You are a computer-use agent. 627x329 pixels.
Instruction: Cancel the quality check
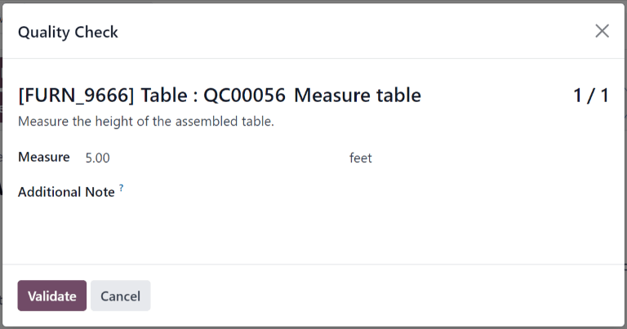pos(120,296)
